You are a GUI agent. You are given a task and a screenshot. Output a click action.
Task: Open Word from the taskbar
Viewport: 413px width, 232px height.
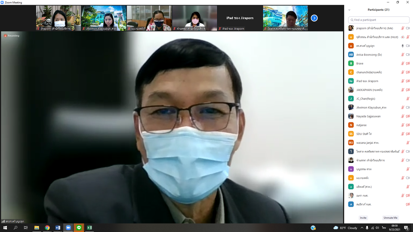(58, 228)
